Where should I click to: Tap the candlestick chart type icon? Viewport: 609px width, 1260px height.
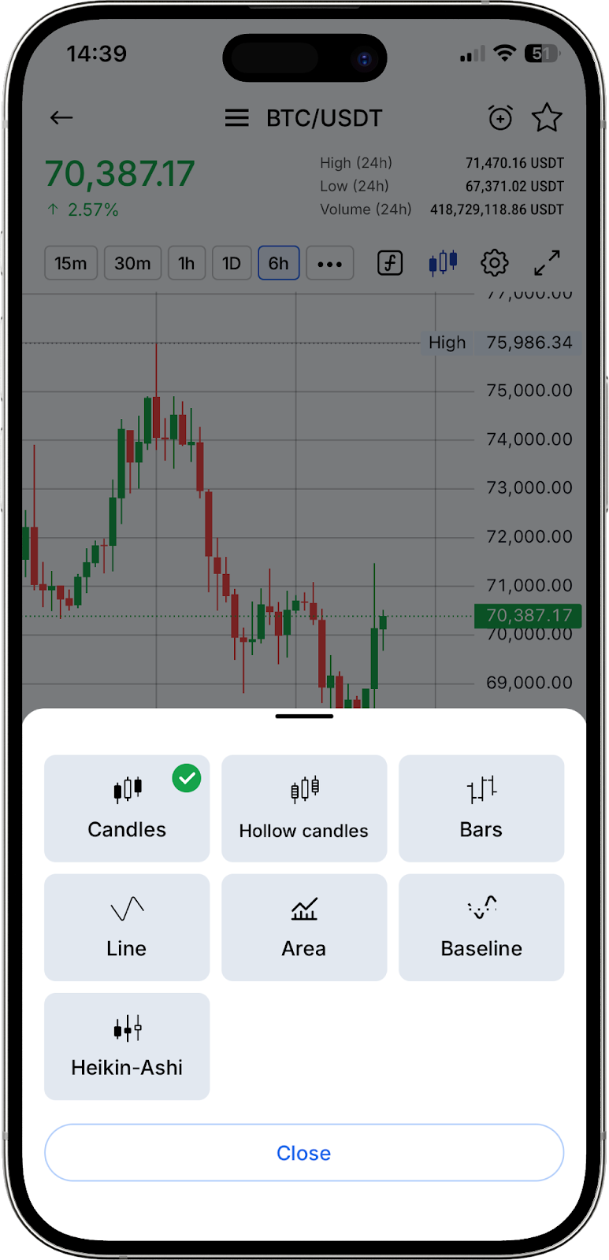[443, 263]
